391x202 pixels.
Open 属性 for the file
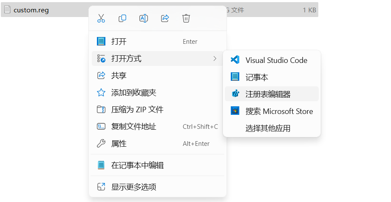point(119,143)
